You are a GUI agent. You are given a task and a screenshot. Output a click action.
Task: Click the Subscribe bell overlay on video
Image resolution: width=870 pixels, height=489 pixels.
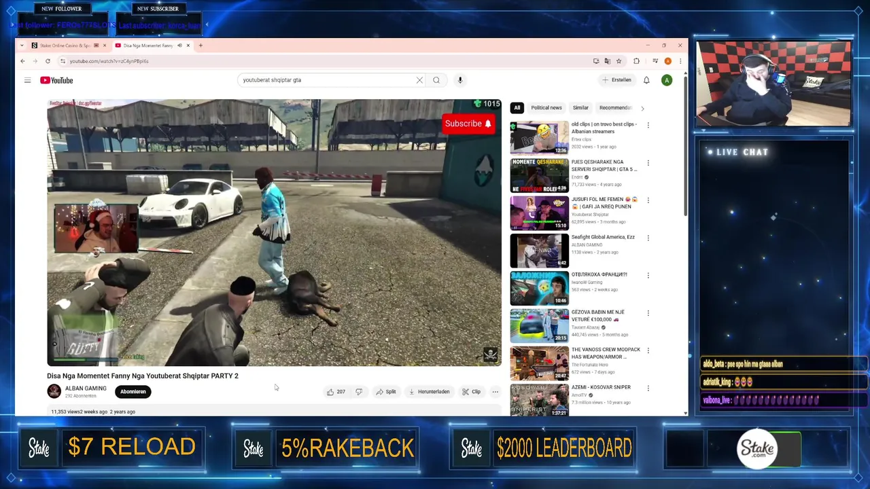point(468,124)
